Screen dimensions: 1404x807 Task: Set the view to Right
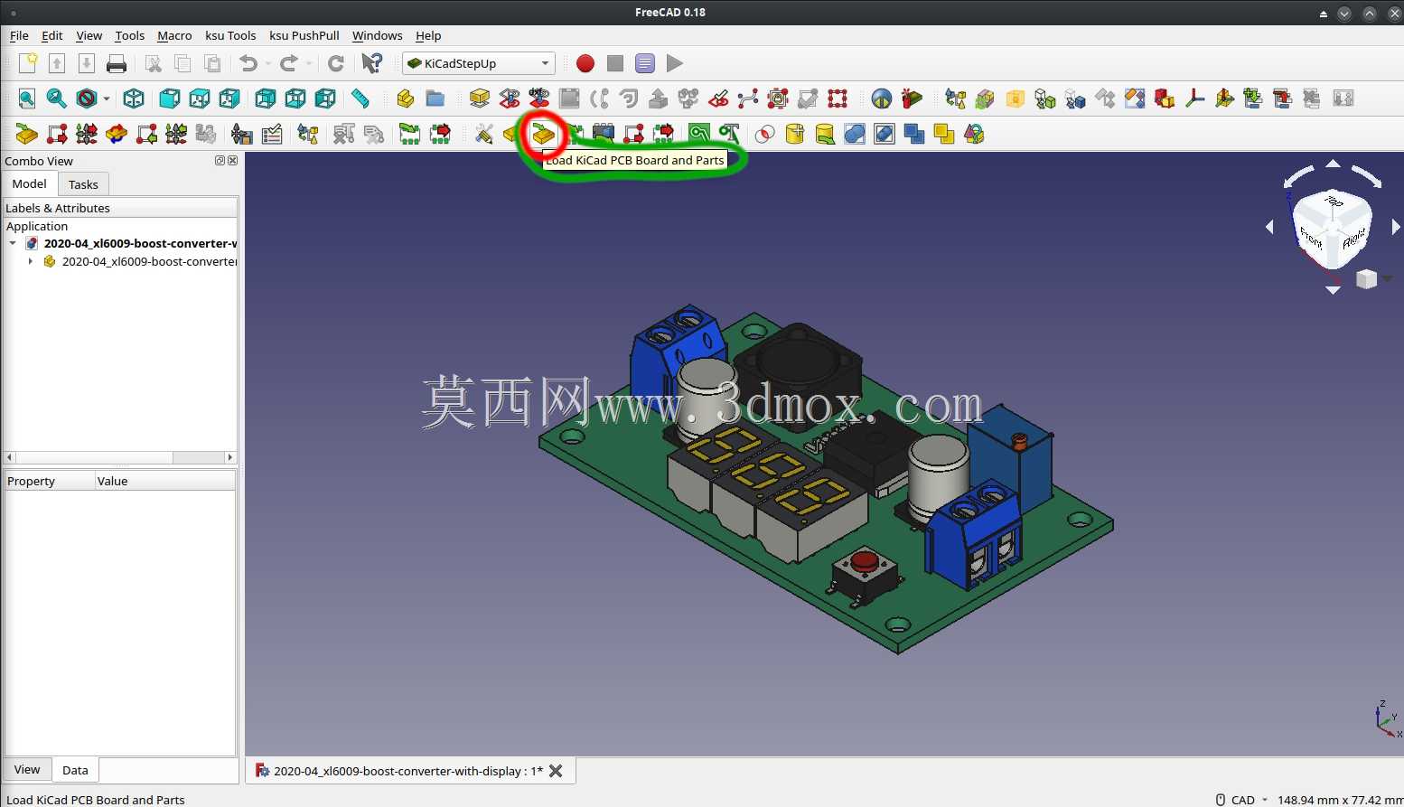click(229, 99)
